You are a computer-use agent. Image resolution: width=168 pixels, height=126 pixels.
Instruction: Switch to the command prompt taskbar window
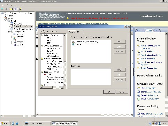(38, 123)
